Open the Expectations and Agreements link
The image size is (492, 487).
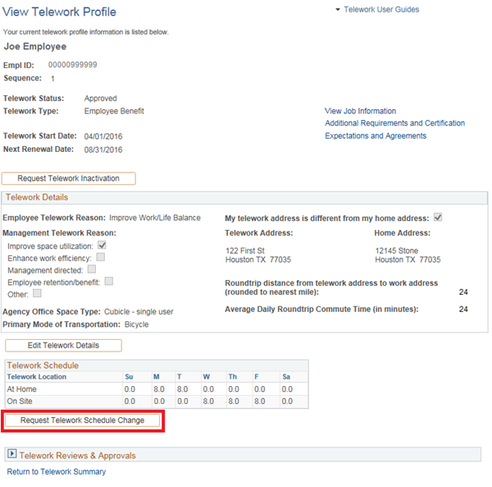(x=375, y=136)
